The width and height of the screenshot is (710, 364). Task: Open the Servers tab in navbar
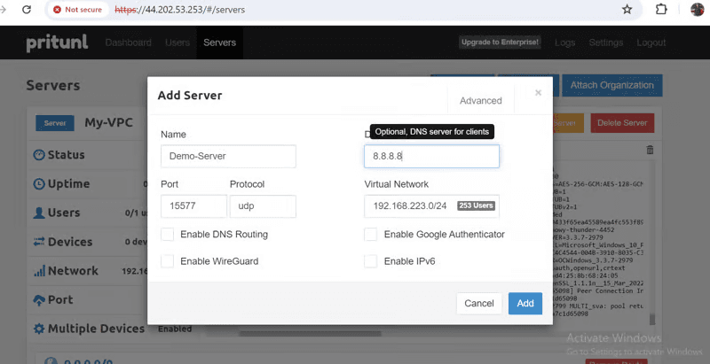219,43
